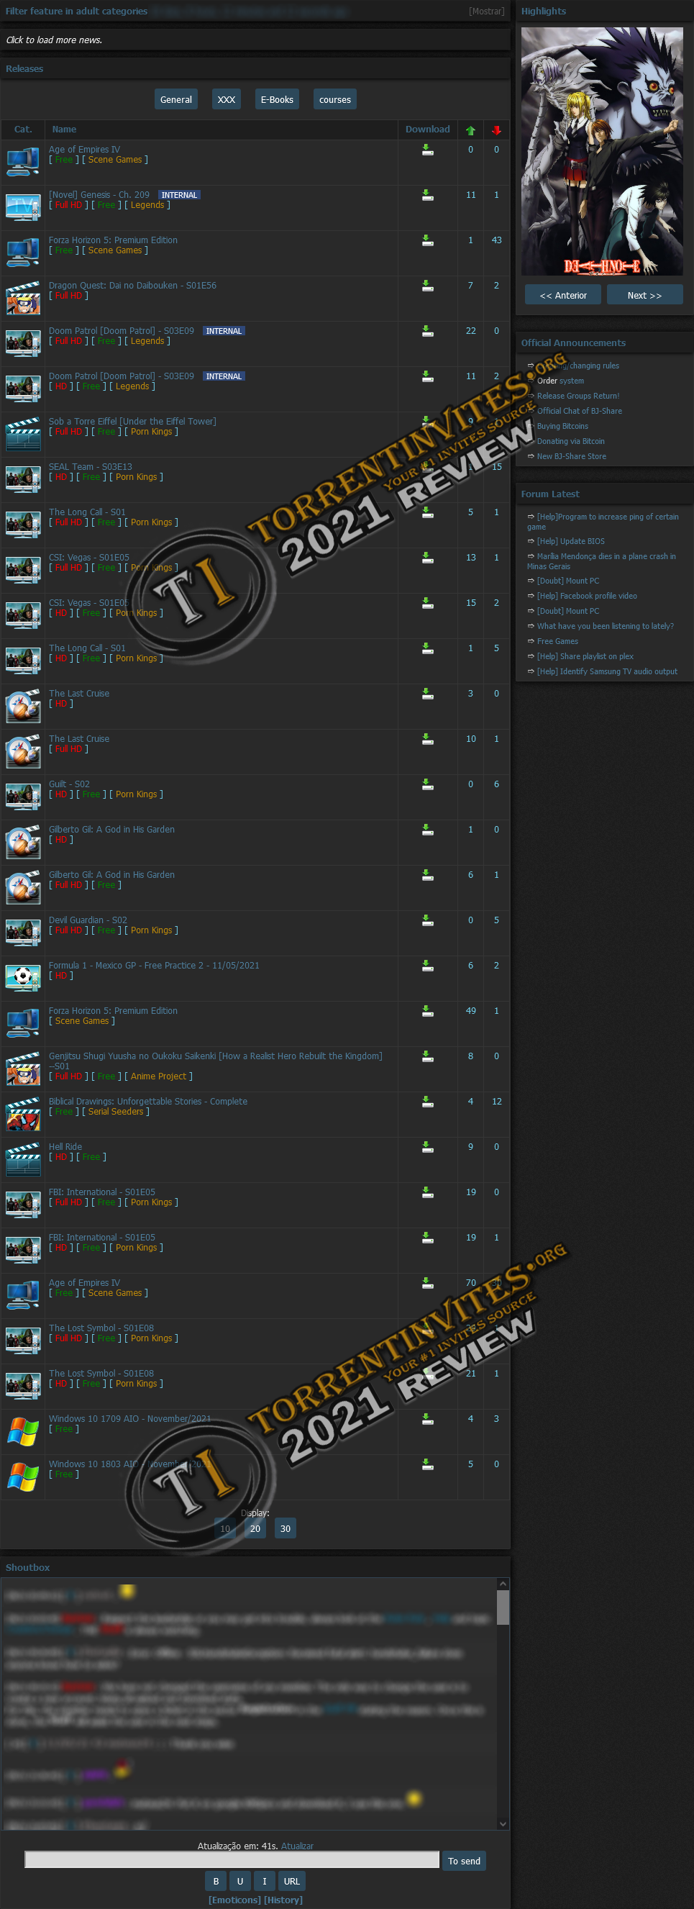The width and height of the screenshot is (694, 1909).
Task: Click Windows logo icon for Windows 10 1709
Action: (23, 1430)
